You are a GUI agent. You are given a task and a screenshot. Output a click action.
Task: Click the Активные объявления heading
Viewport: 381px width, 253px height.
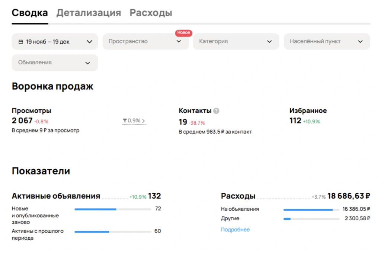(x=56, y=196)
